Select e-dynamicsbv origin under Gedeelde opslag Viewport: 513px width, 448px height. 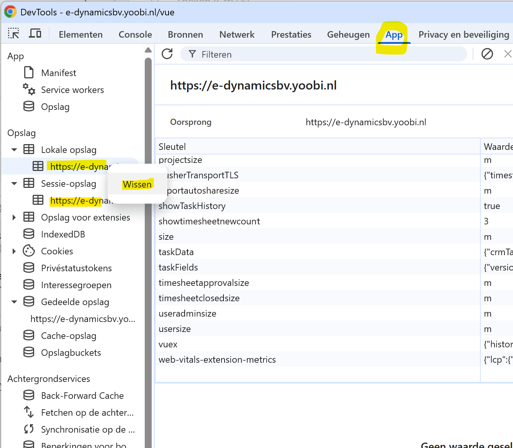point(83,319)
